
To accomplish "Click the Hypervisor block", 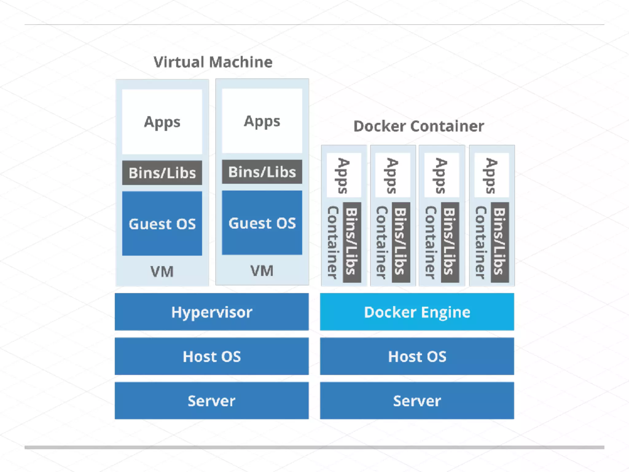I will click(x=212, y=312).
